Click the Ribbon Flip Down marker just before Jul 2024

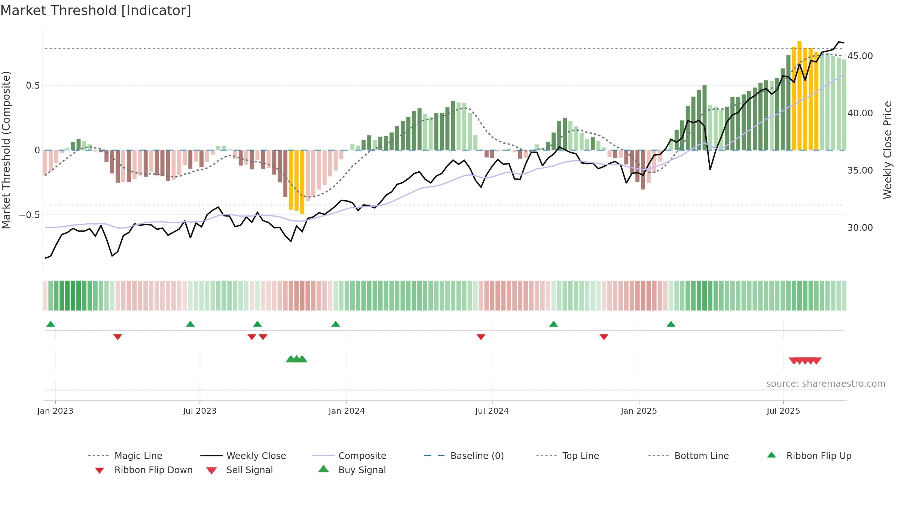pos(481,337)
